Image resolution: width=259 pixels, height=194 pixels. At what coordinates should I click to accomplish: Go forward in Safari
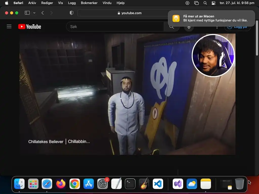point(51,13)
